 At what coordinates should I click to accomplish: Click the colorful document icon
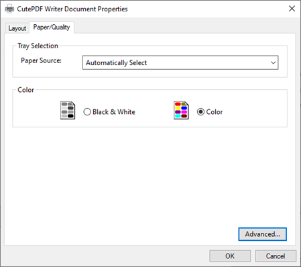[x=181, y=110]
